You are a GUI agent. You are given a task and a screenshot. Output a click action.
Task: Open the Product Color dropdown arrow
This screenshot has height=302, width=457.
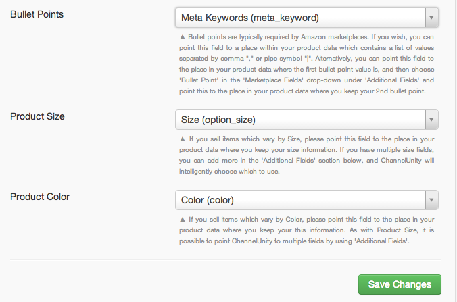pos(431,200)
